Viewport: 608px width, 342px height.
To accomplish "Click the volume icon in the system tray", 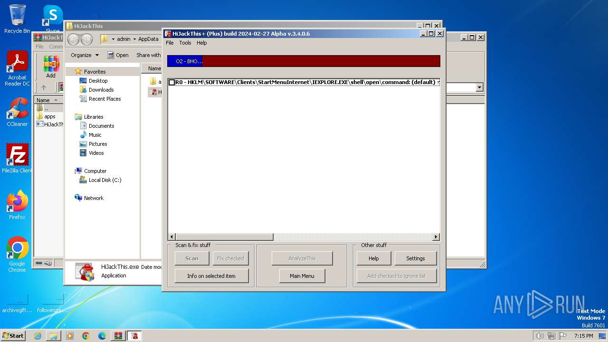I will coord(540,336).
